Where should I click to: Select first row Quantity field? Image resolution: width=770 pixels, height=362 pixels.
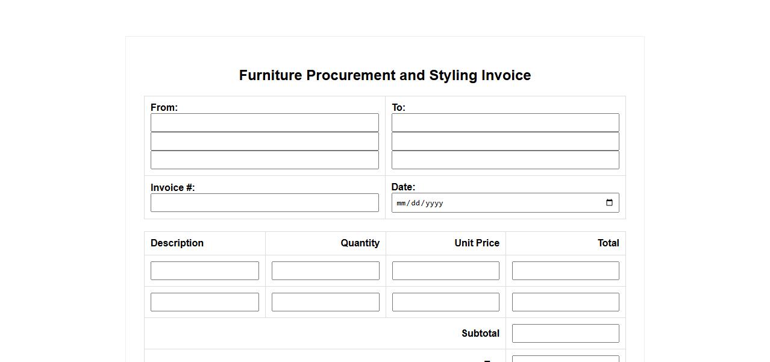click(x=325, y=271)
